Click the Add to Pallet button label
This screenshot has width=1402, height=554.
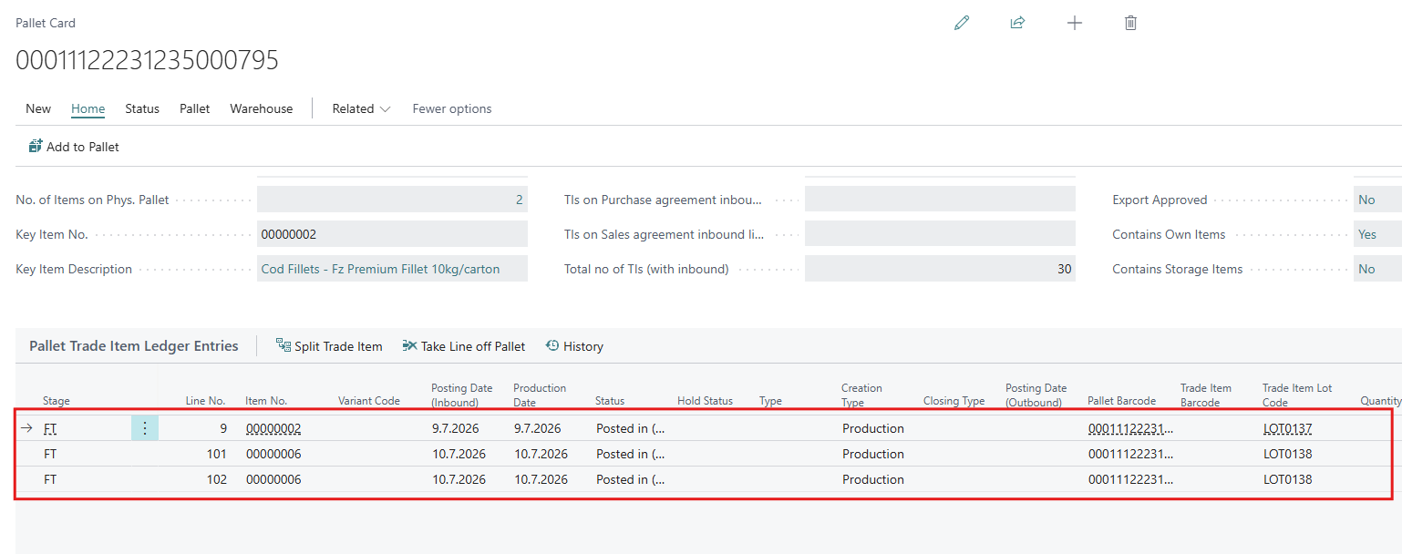(83, 147)
